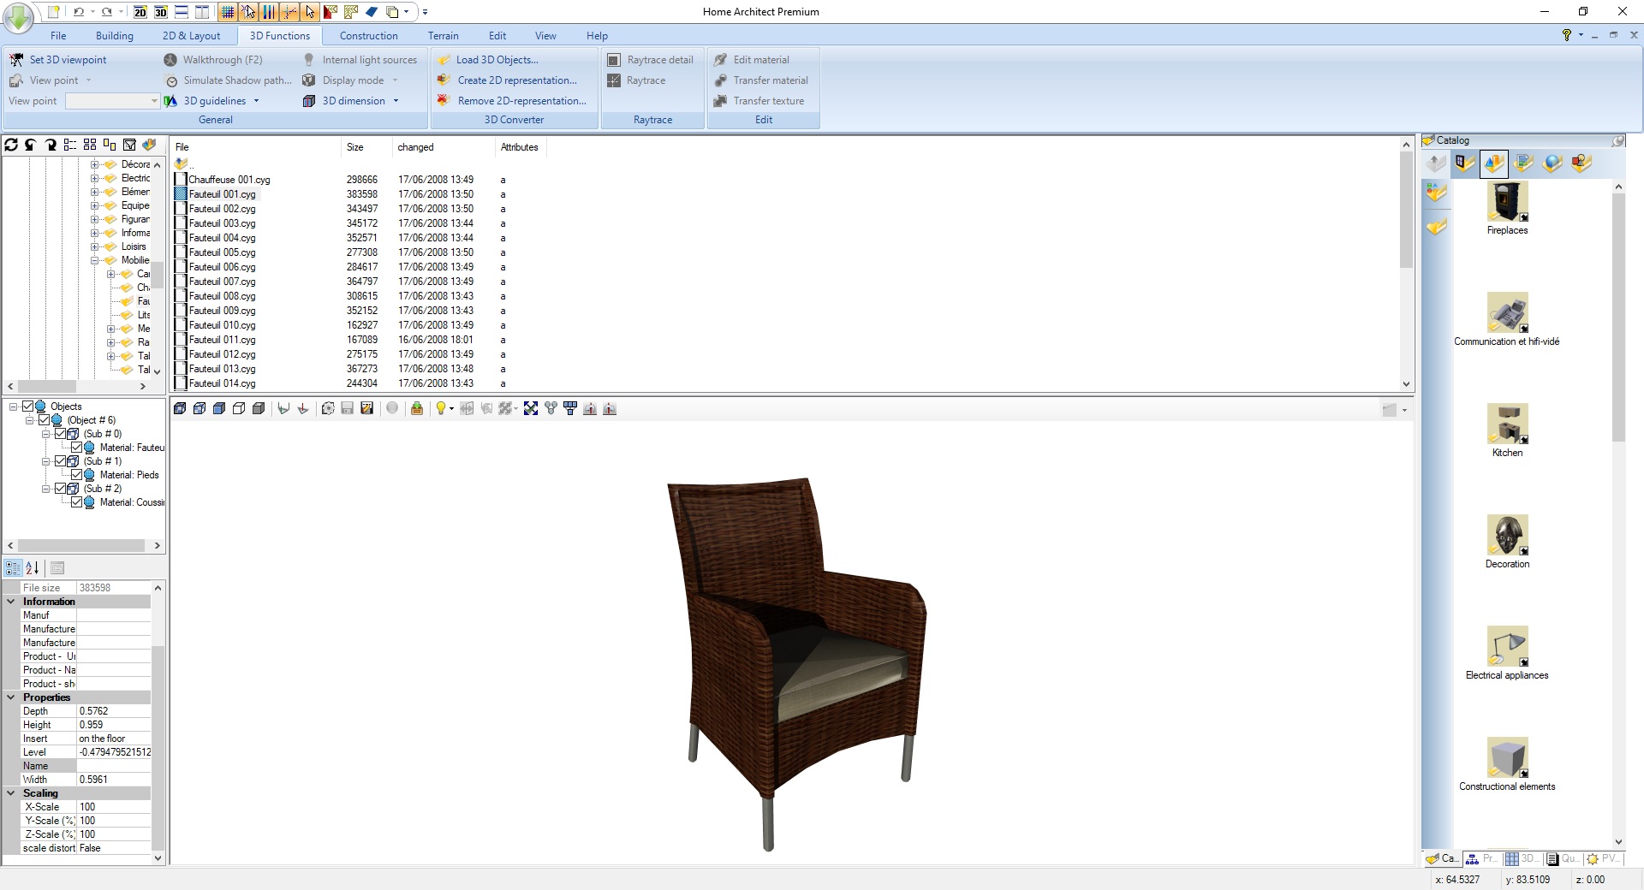Uncheck the Objects root checkbox
Screen dimensions: 1644x890
(x=29, y=406)
